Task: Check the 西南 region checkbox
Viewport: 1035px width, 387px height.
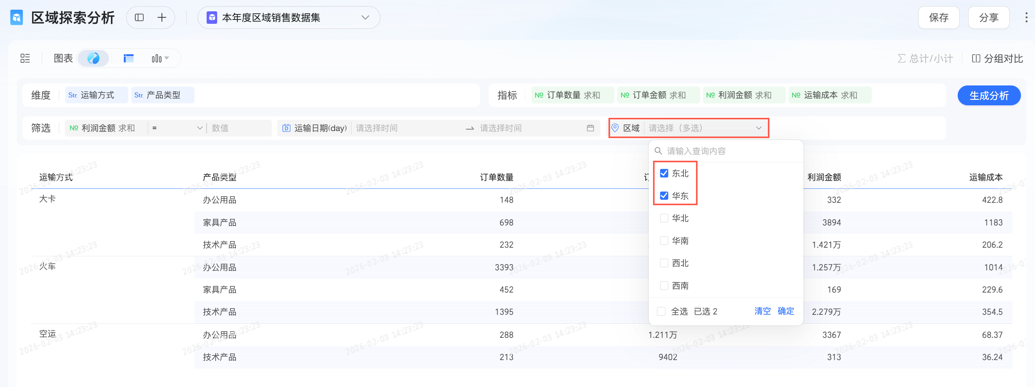Action: [664, 286]
